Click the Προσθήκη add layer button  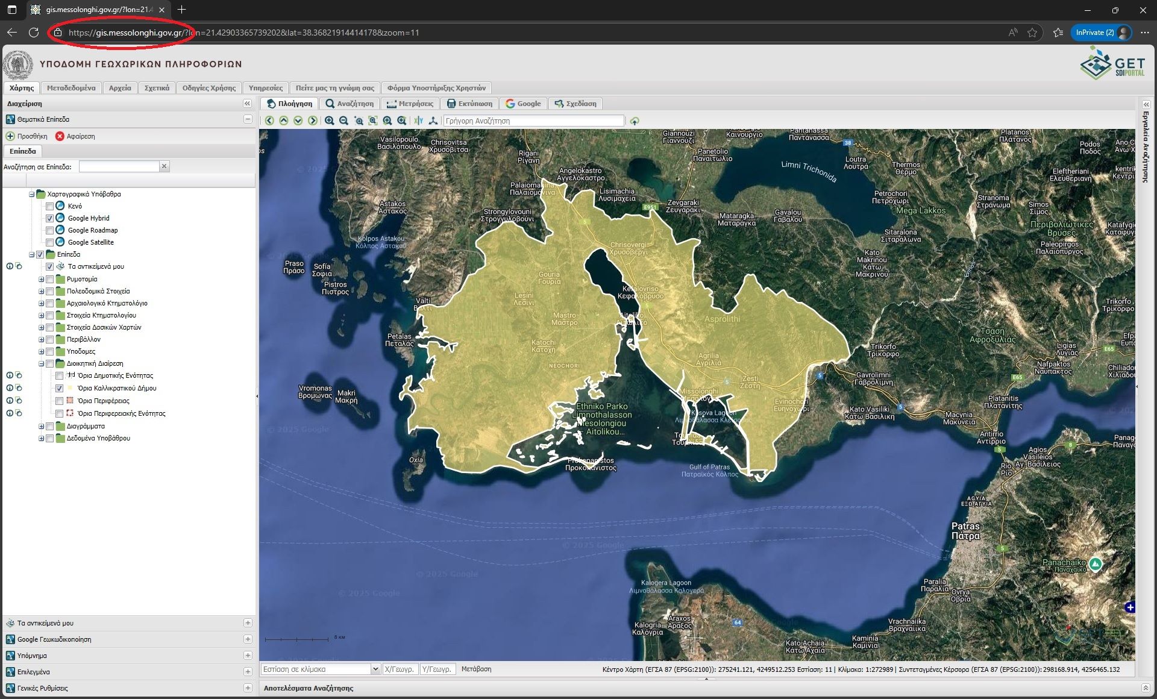pos(27,136)
